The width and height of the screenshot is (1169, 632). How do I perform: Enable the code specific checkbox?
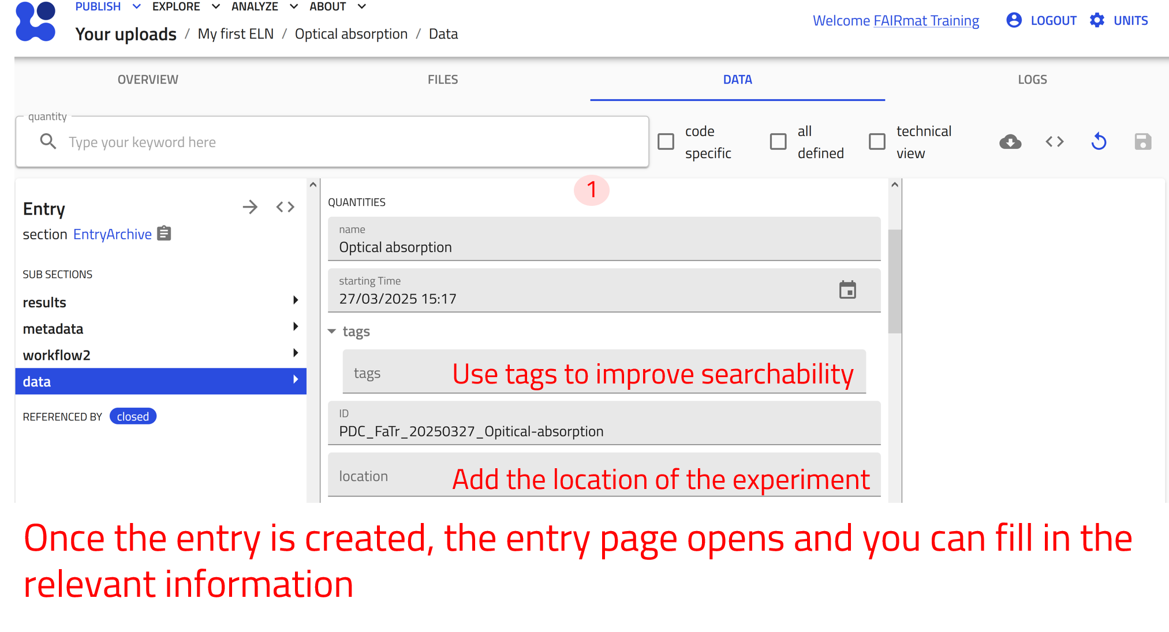pos(666,142)
